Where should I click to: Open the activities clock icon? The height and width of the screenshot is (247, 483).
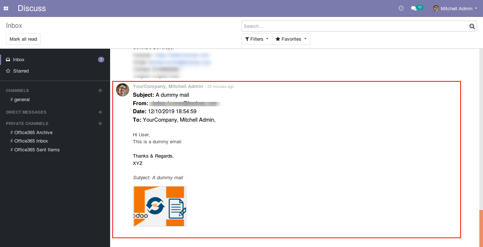click(x=401, y=8)
